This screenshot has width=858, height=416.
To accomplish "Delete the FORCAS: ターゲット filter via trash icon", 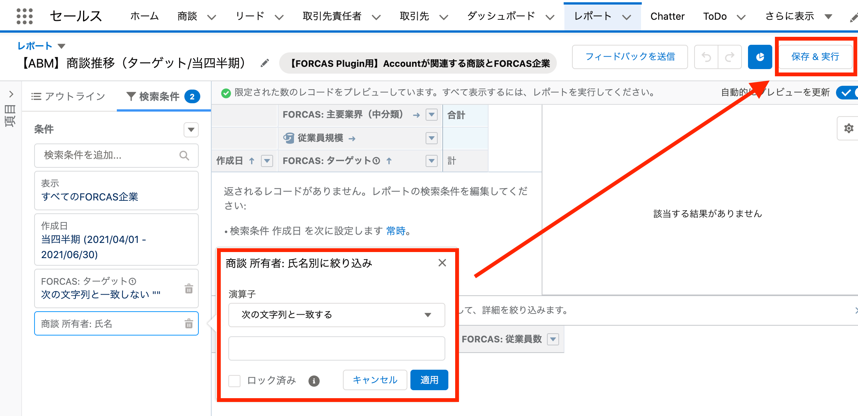I will (189, 289).
